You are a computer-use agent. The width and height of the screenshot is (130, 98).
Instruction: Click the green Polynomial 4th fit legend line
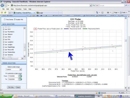click(85, 29)
